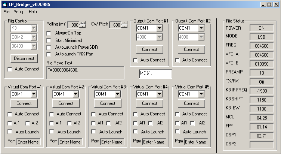
Task: Increase CW Pitch with up arrow
Action: 124,23
